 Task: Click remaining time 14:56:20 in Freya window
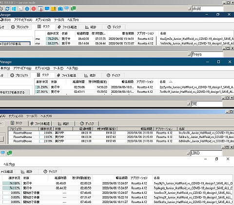pyautogui.click(x=102, y=87)
